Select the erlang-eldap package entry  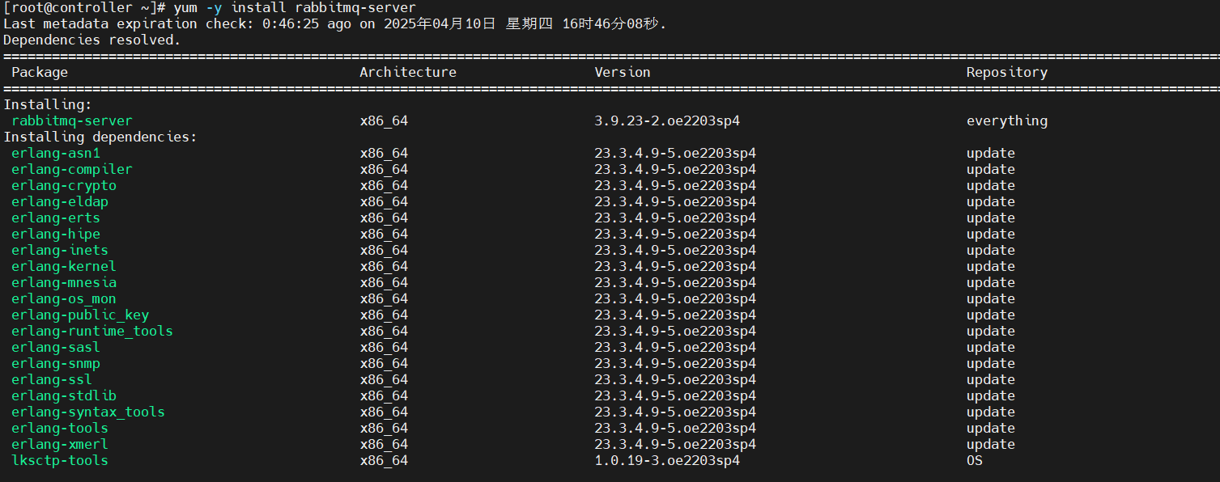tap(59, 201)
